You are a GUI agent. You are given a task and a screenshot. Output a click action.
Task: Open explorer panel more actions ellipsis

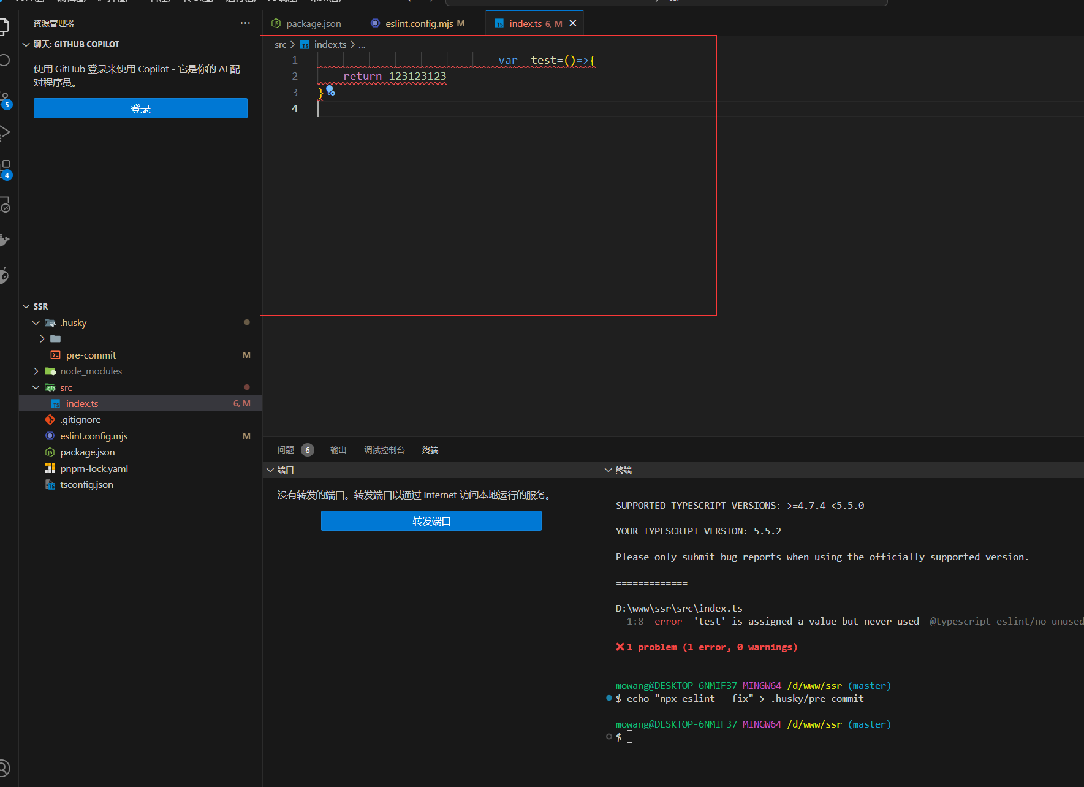click(x=245, y=23)
